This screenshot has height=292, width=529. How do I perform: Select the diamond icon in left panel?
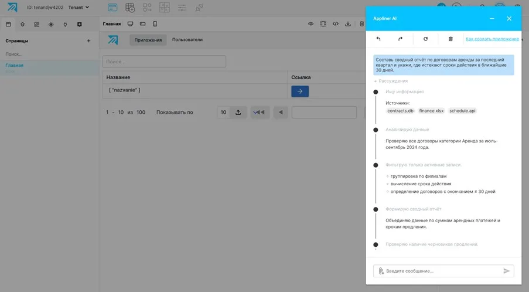pos(51,24)
